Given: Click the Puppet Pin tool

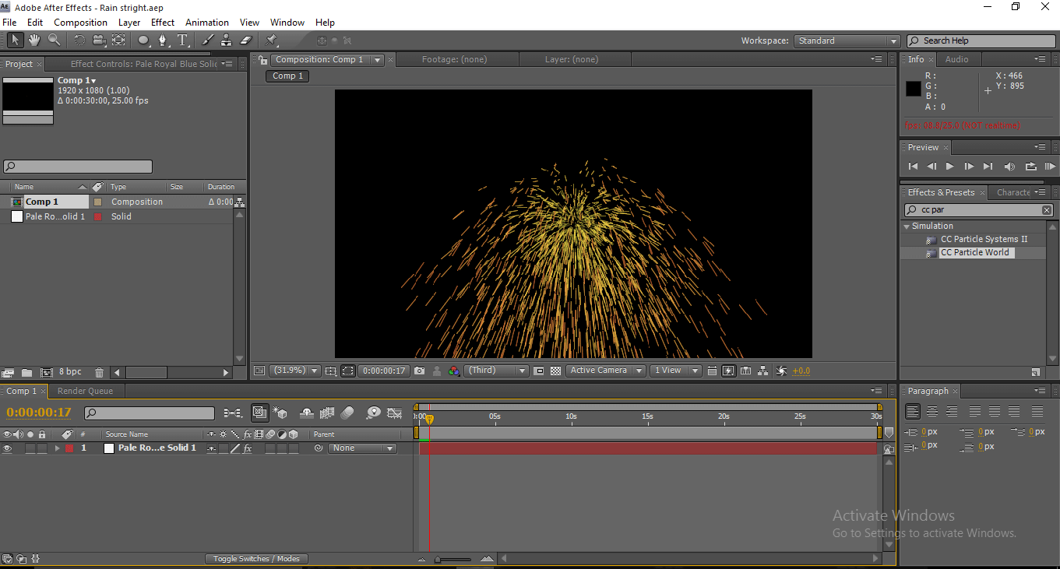Looking at the screenshot, I should [271, 40].
